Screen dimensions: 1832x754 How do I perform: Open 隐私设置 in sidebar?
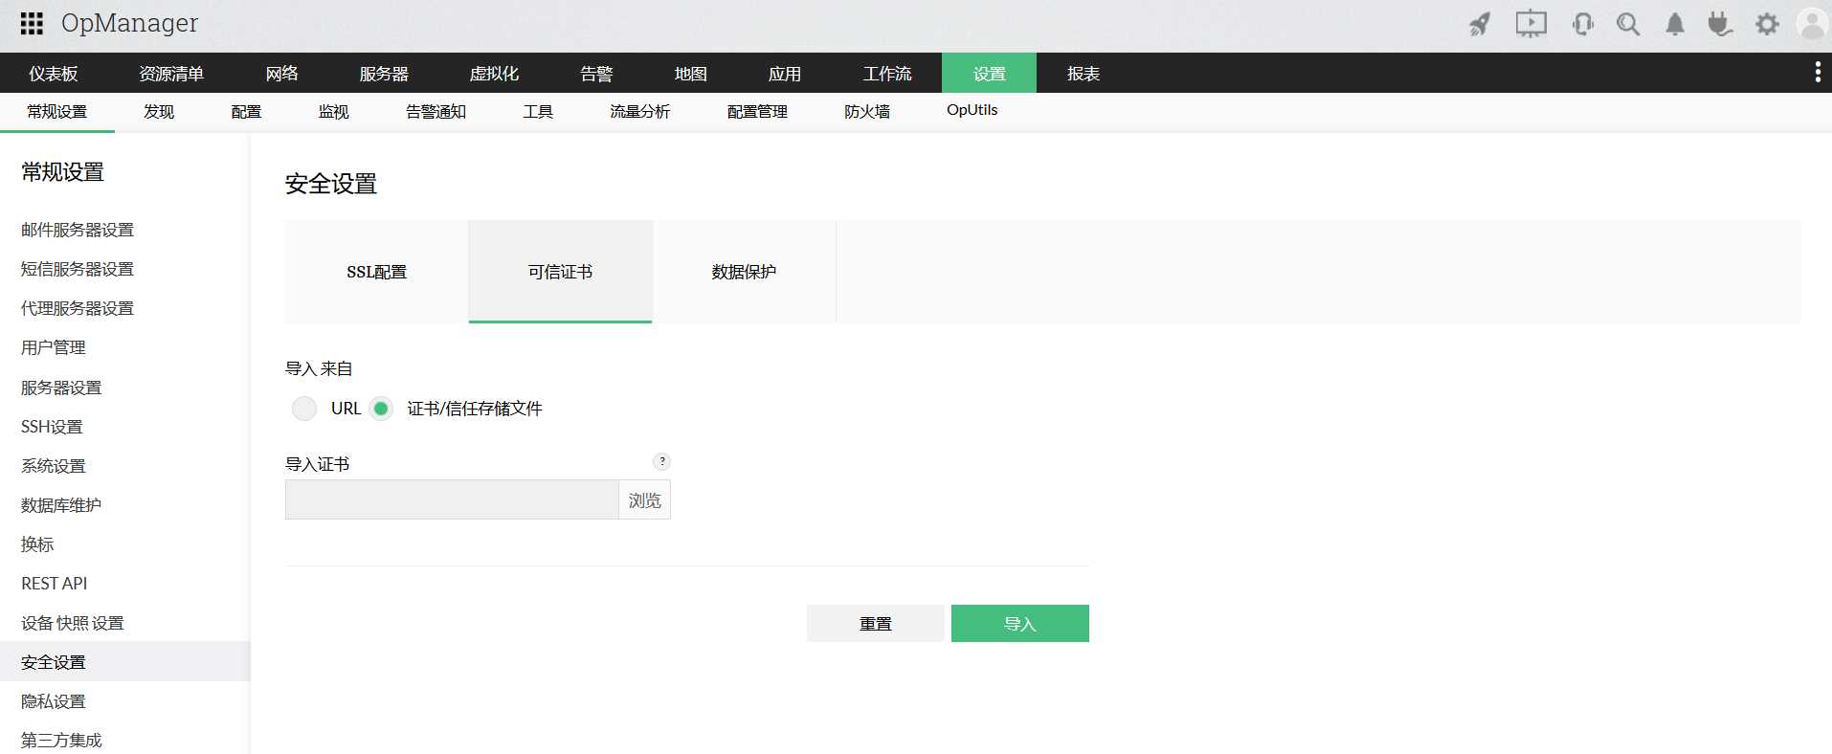click(54, 701)
